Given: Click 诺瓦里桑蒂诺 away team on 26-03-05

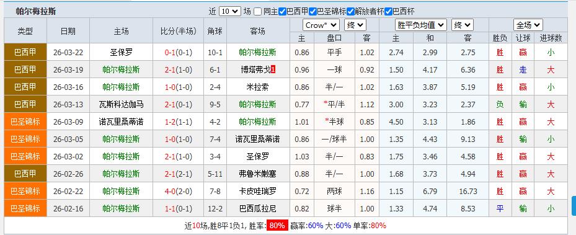Looking at the screenshot, I should tap(258, 139).
